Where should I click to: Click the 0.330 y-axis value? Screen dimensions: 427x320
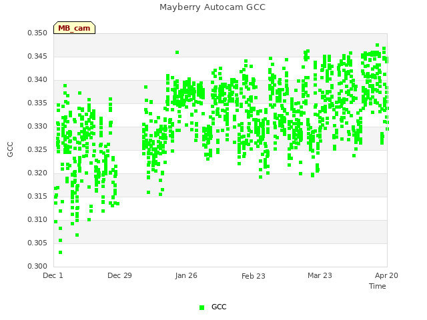pos(37,126)
